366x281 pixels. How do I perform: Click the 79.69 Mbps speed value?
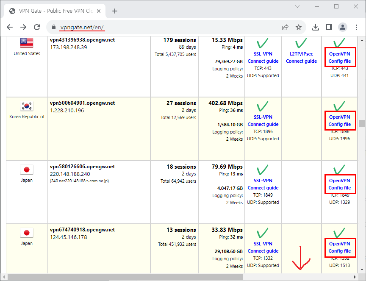[227, 167]
